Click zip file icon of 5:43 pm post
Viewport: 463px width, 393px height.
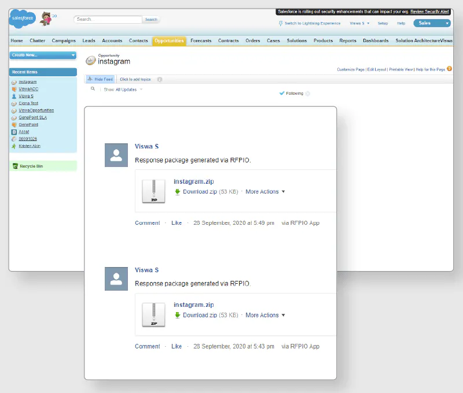click(x=153, y=314)
